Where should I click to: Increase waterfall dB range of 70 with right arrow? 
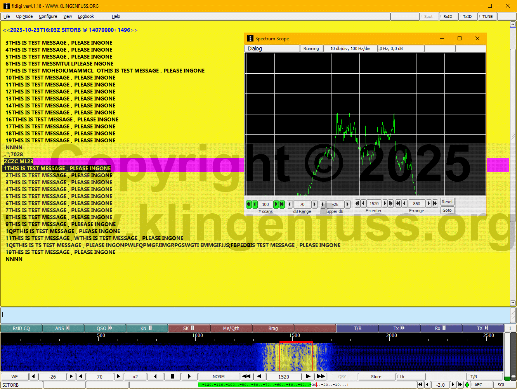click(x=118, y=376)
